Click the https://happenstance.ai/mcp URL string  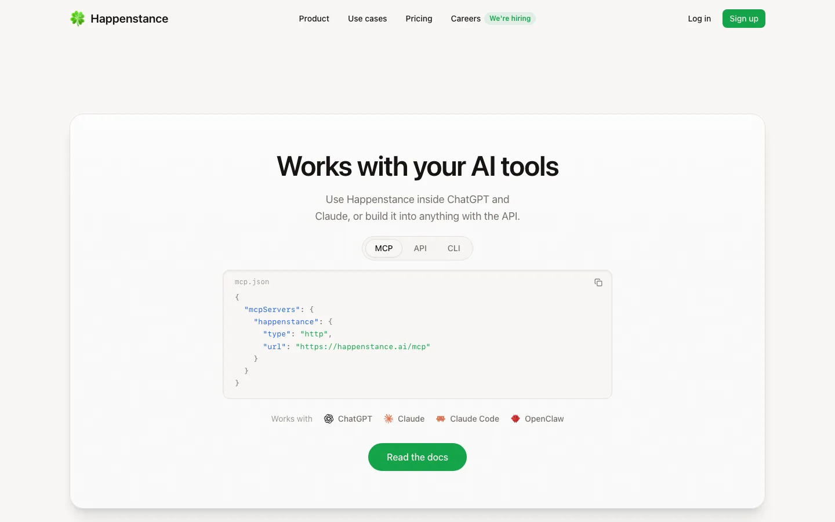[363, 347]
